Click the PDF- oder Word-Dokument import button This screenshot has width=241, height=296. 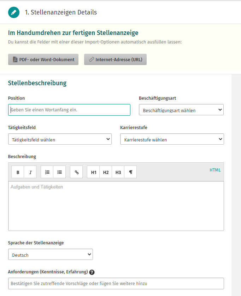pos(43,59)
